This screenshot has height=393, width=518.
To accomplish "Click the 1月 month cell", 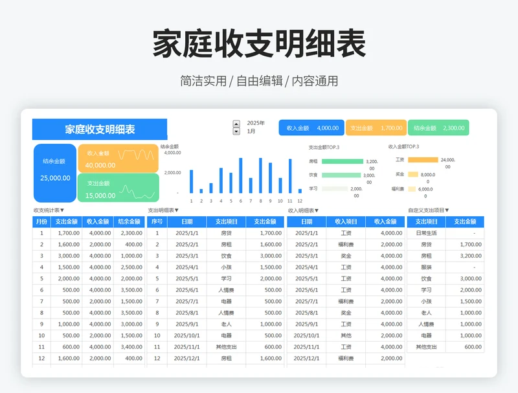I will pyautogui.click(x=251, y=131).
